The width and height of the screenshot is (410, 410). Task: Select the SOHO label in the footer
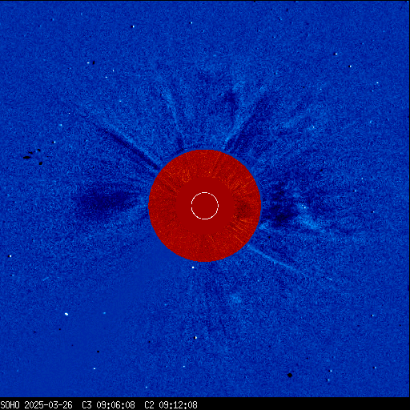(10, 405)
